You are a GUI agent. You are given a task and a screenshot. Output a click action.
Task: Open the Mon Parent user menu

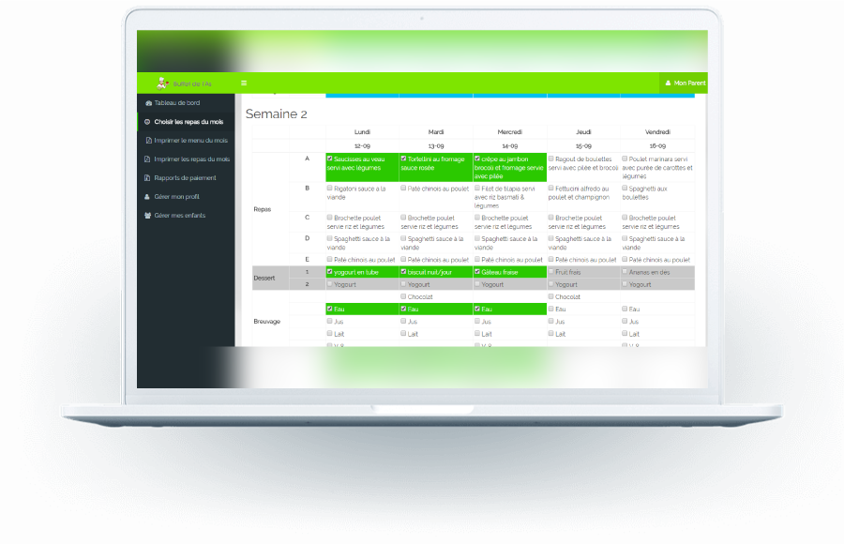[685, 83]
